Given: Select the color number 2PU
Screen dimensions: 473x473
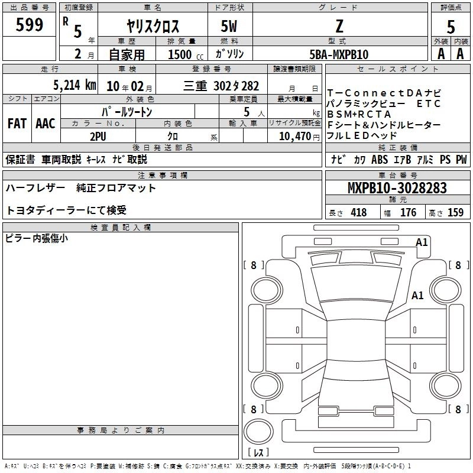Looking at the screenshot, I should pos(98,135).
